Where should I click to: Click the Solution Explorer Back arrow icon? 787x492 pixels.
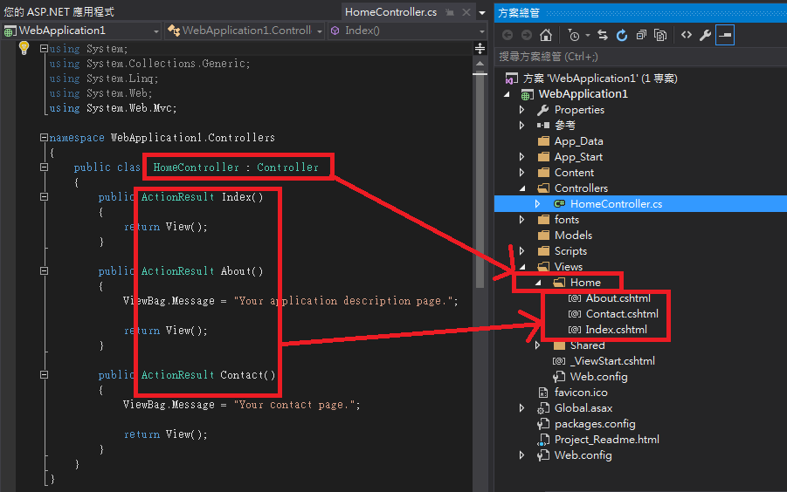click(x=507, y=35)
